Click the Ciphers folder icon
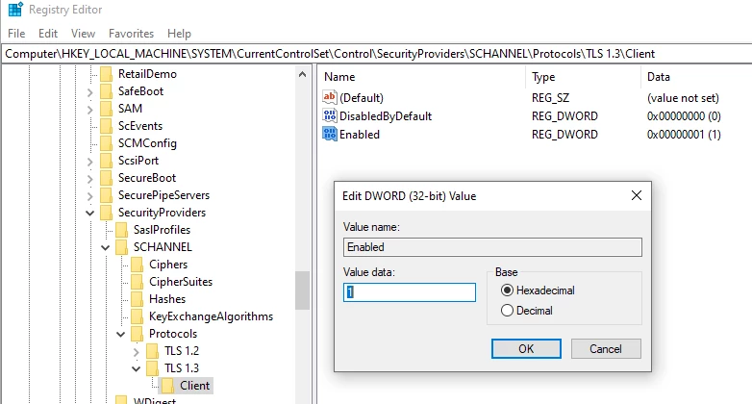 tap(138, 265)
